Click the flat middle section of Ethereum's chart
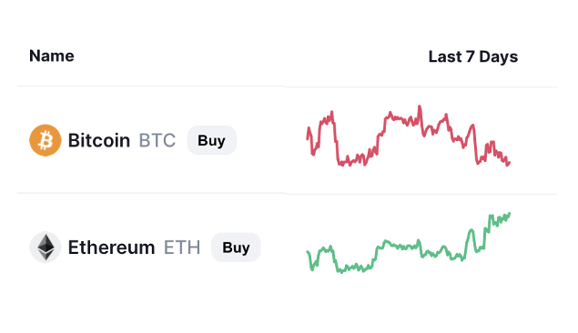The image size is (578, 333). (x=401, y=247)
